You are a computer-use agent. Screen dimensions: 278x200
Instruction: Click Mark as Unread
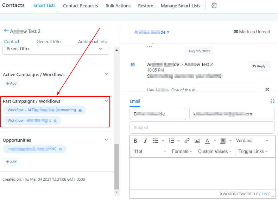coord(252,32)
